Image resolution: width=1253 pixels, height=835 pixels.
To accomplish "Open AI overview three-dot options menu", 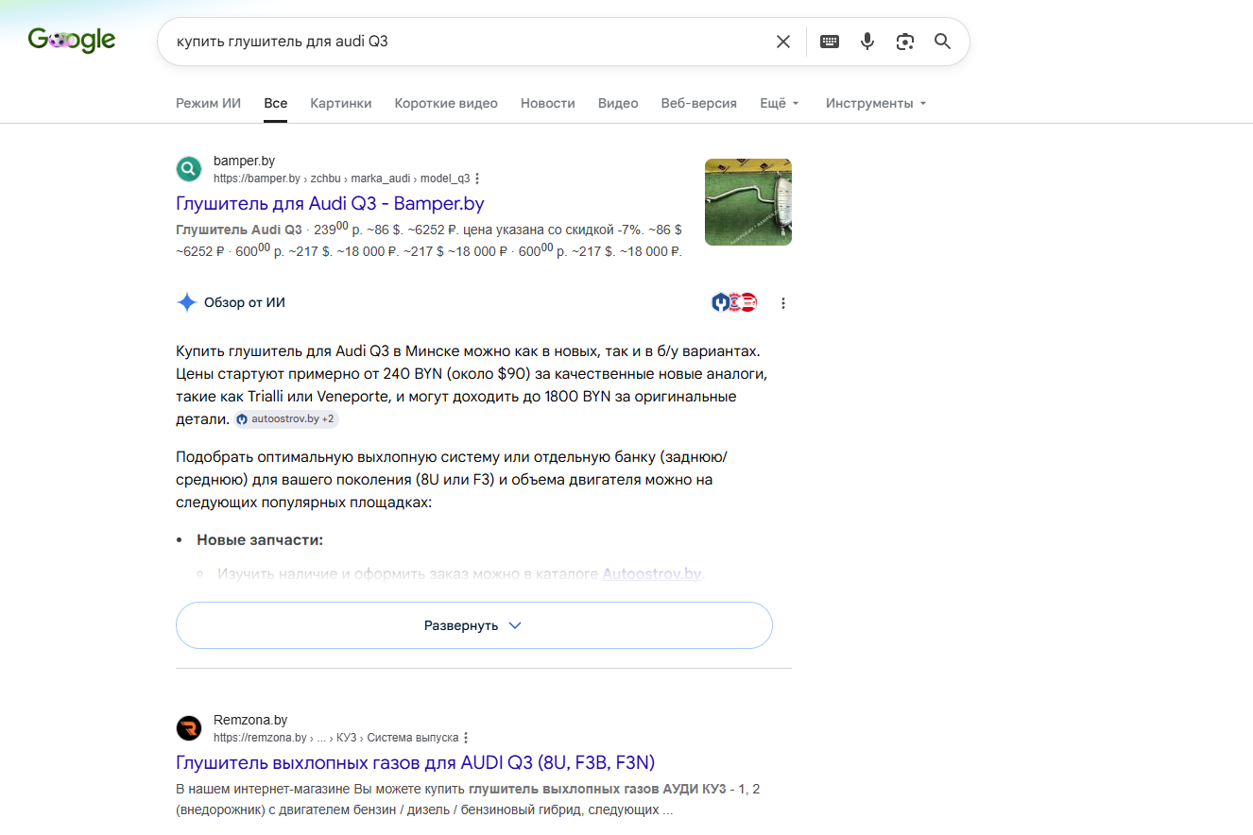I will [783, 303].
